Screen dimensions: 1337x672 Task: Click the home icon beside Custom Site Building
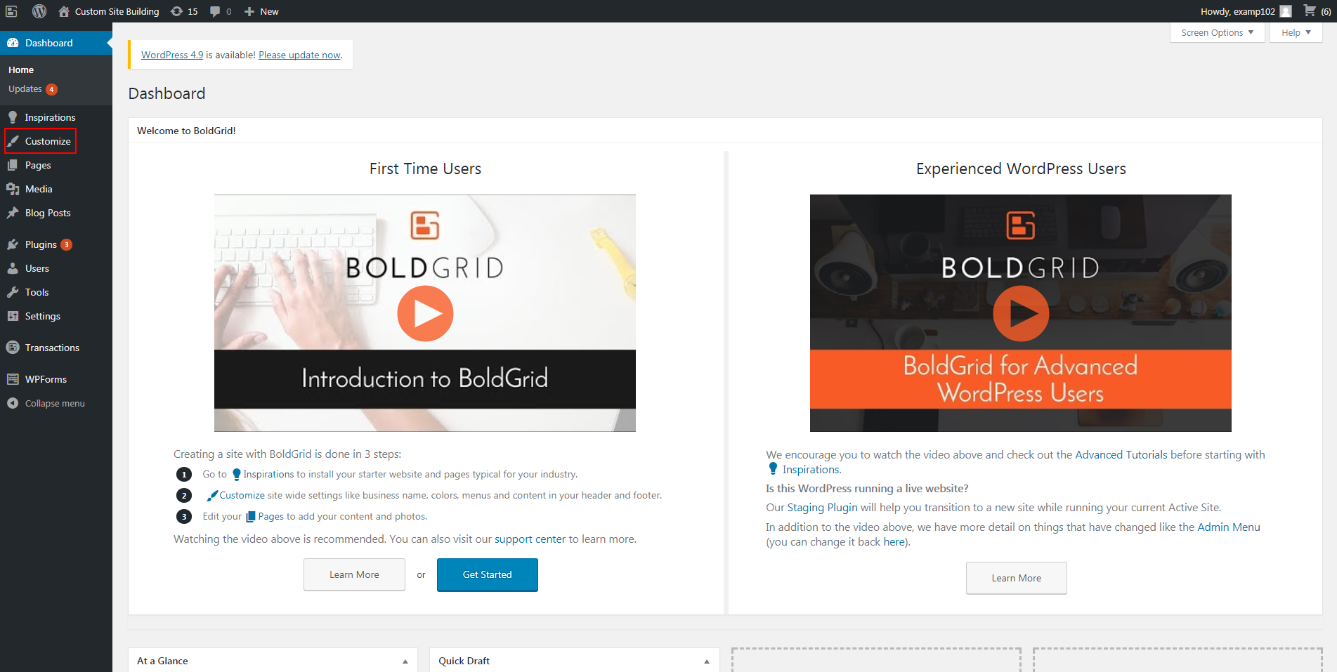click(64, 11)
